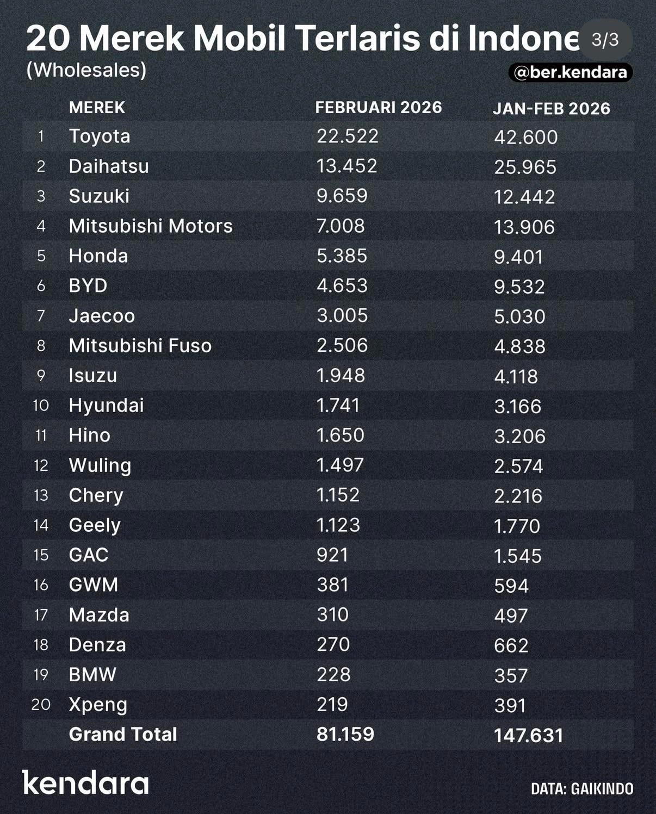The height and width of the screenshot is (814, 656).
Task: Click the Grand Total row label
Action: coord(123,735)
